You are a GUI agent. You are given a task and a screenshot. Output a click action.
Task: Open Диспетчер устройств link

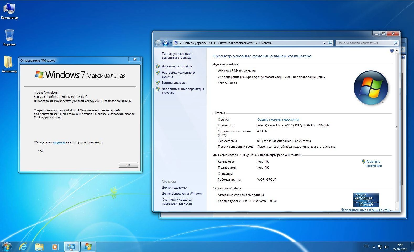tap(177, 66)
